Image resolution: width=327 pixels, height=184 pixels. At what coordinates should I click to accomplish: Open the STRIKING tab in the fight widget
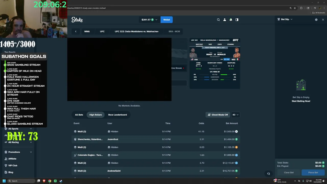click(x=230, y=44)
